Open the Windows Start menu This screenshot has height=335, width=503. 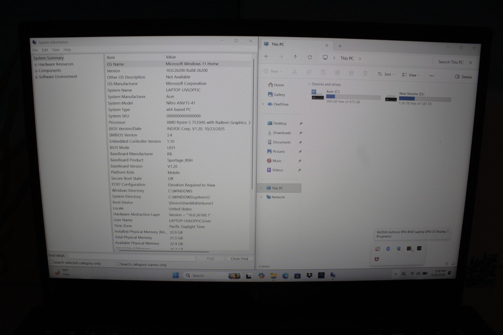tap(176, 276)
